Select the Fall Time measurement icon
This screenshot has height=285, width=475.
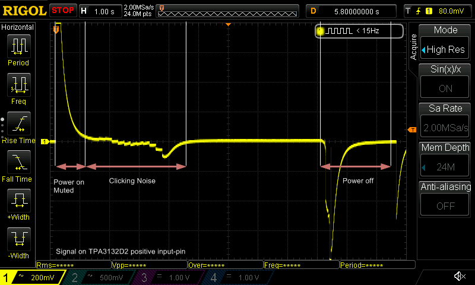pyautogui.click(x=18, y=162)
